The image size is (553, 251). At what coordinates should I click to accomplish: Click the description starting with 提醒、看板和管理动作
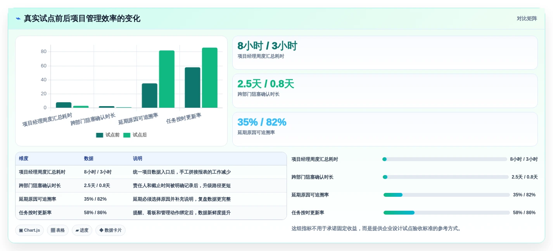pyautogui.click(x=182, y=213)
